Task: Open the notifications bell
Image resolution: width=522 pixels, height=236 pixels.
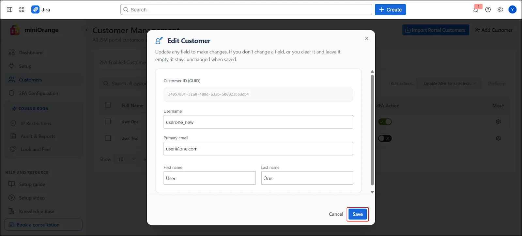Action: pyautogui.click(x=476, y=10)
